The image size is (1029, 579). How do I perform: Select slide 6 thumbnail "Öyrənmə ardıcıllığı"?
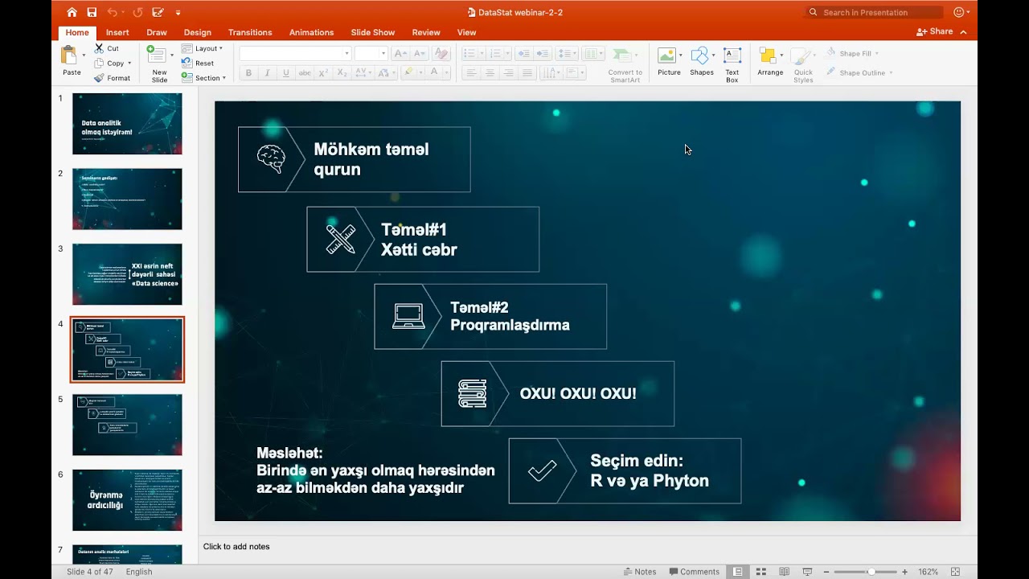(127, 500)
